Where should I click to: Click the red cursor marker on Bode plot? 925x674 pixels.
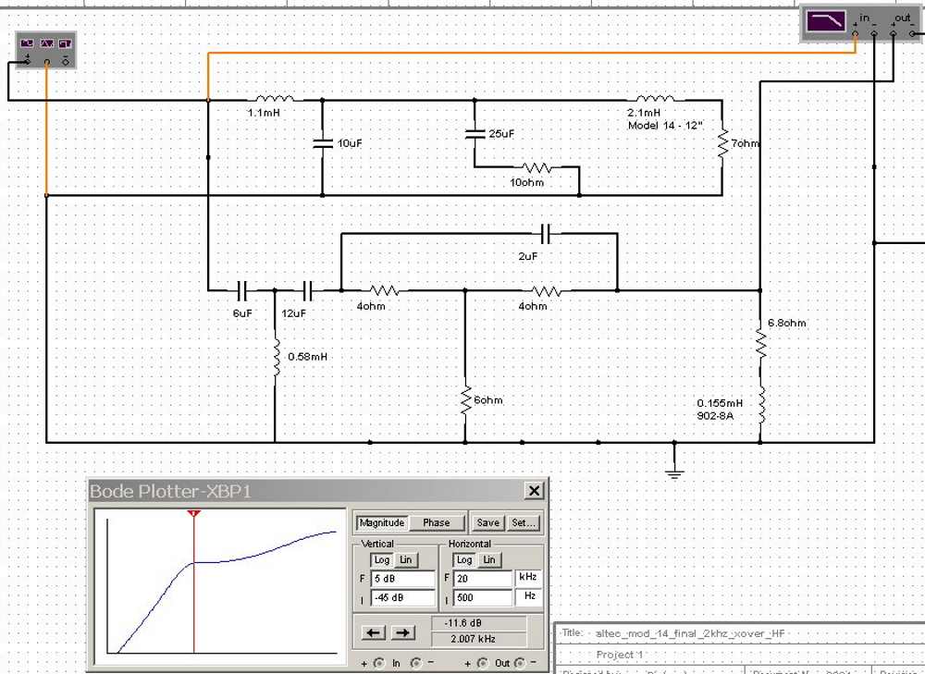click(194, 514)
